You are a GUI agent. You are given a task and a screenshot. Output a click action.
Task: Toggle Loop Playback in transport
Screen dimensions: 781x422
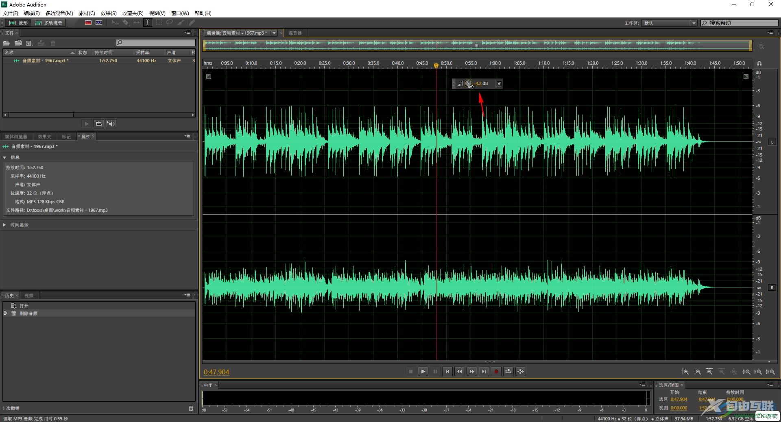508,371
